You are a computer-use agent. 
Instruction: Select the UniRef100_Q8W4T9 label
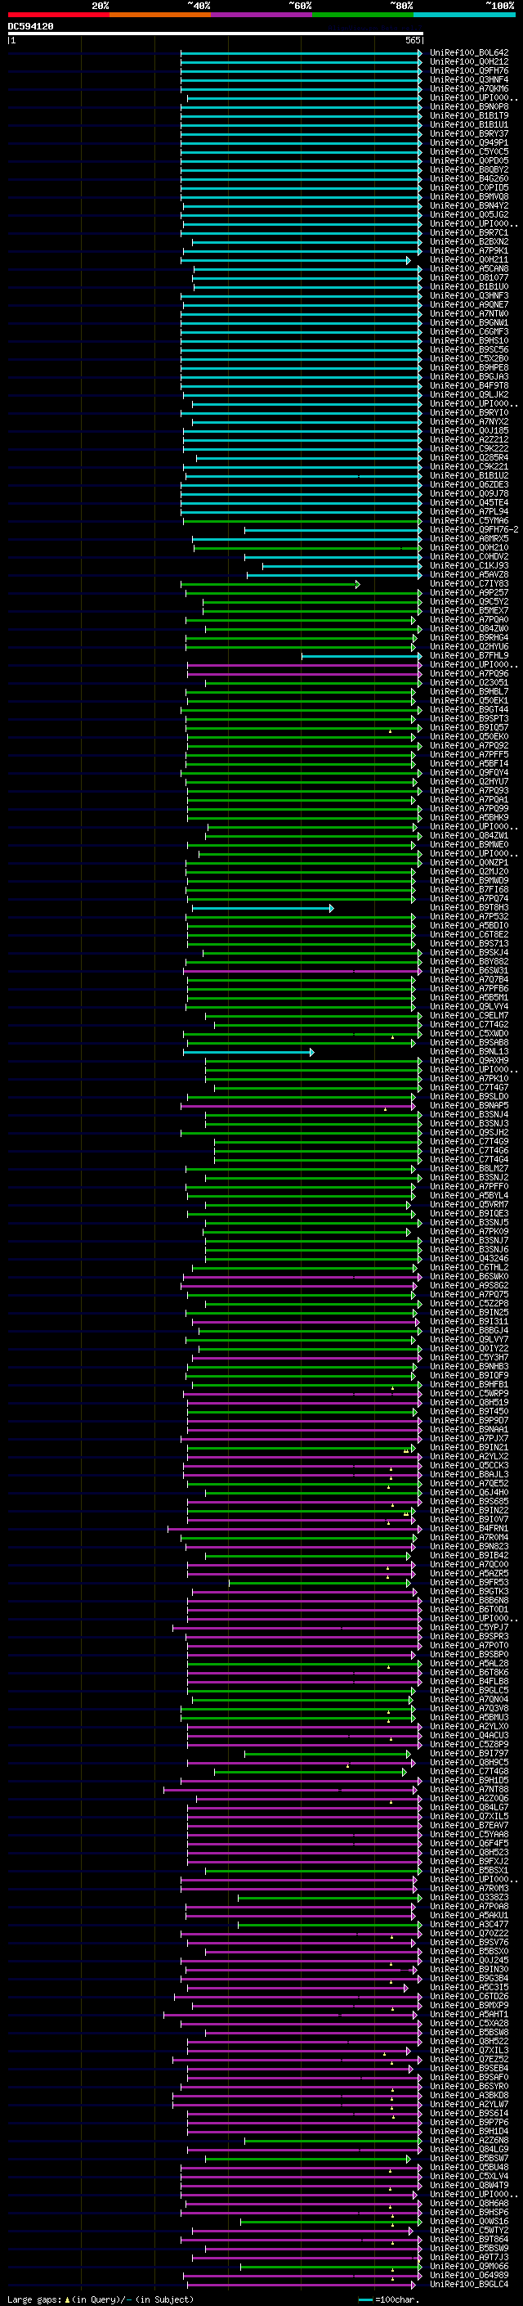[469, 2185]
